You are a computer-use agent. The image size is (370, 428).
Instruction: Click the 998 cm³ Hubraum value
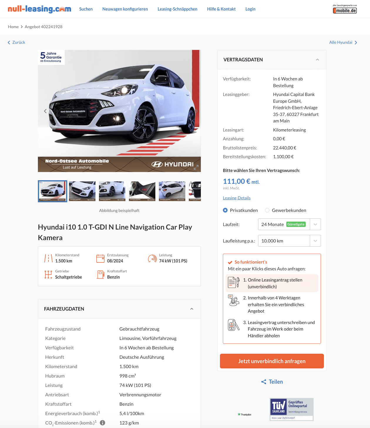click(128, 376)
